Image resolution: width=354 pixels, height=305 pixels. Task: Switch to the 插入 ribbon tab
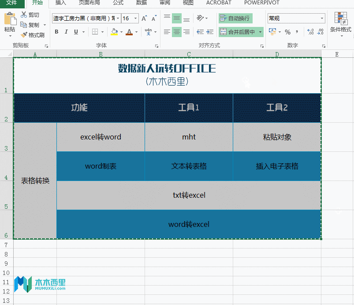tap(60, 4)
